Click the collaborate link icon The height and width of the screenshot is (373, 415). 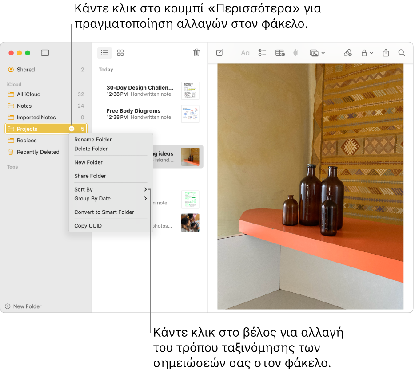click(x=348, y=53)
